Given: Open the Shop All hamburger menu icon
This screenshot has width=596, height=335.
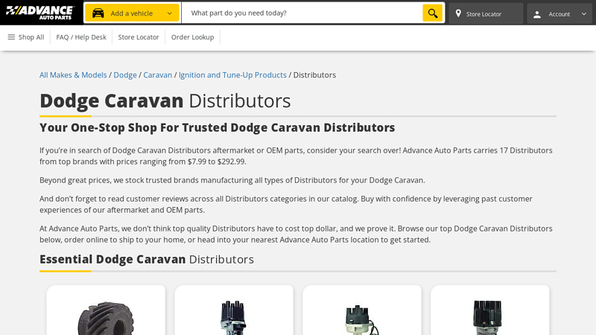Looking at the screenshot, I should (x=11, y=36).
